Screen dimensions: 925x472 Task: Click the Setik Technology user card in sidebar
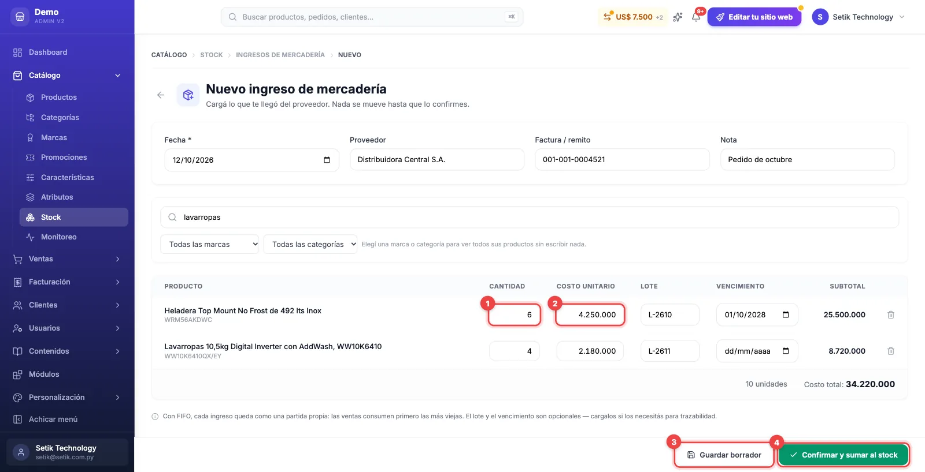tap(67, 452)
